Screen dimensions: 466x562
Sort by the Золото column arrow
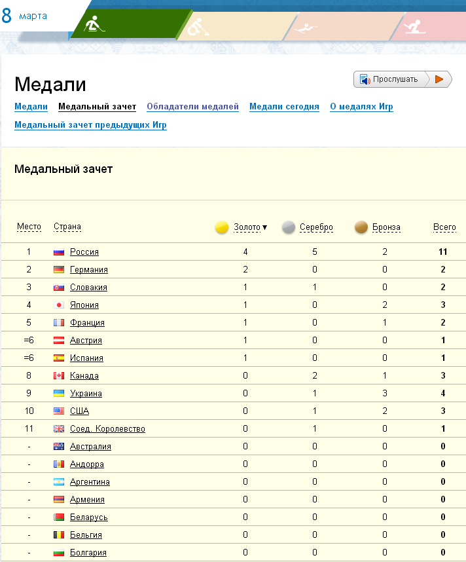click(x=264, y=227)
